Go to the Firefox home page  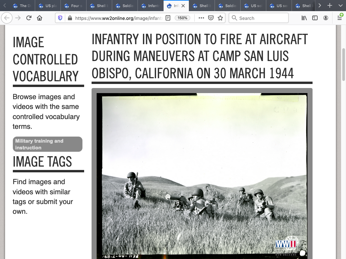(40, 18)
